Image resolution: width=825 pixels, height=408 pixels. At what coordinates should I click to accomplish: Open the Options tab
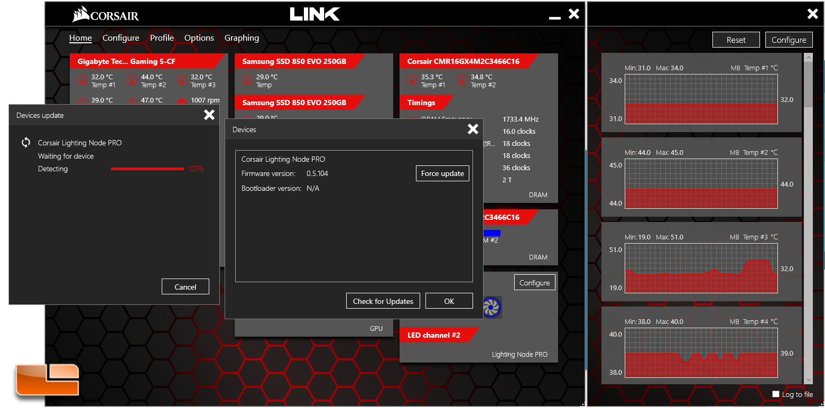click(199, 38)
